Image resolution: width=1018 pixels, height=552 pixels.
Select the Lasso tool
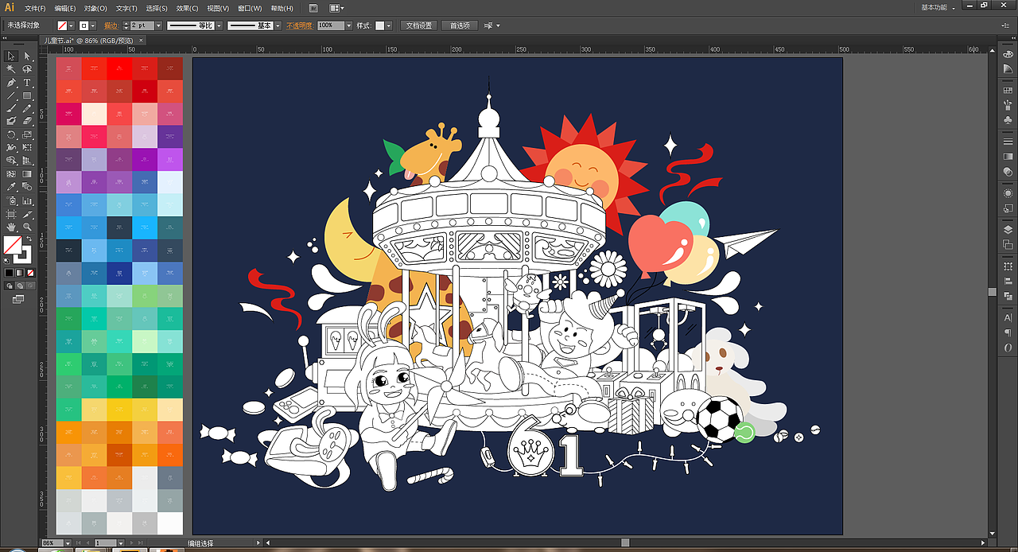pos(27,68)
